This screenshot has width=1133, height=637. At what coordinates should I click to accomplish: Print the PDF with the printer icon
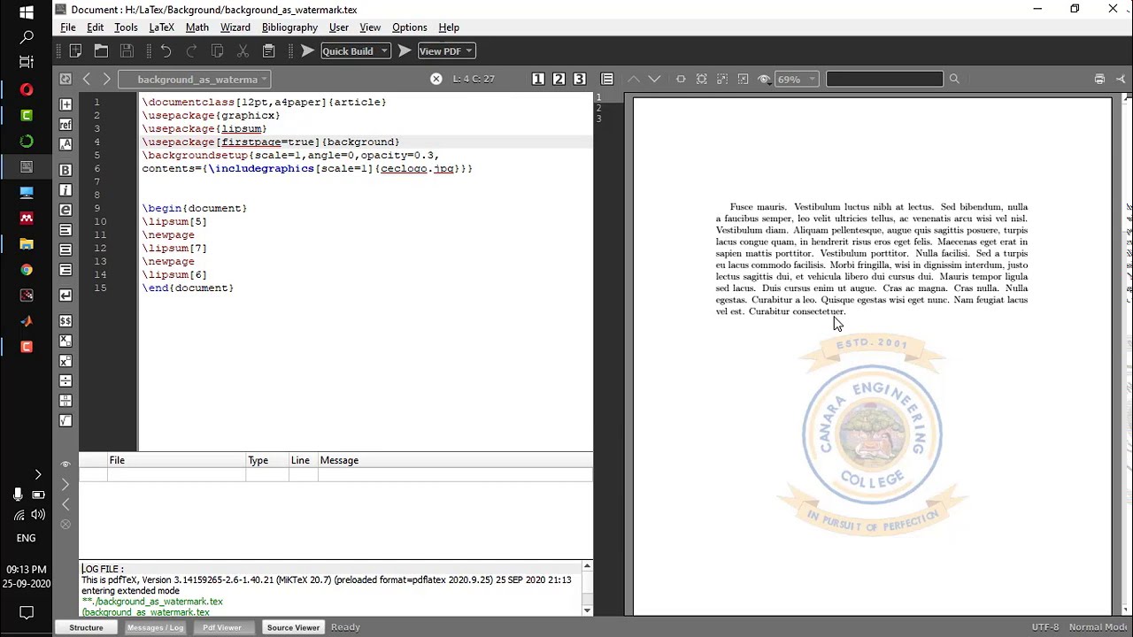tap(1099, 79)
